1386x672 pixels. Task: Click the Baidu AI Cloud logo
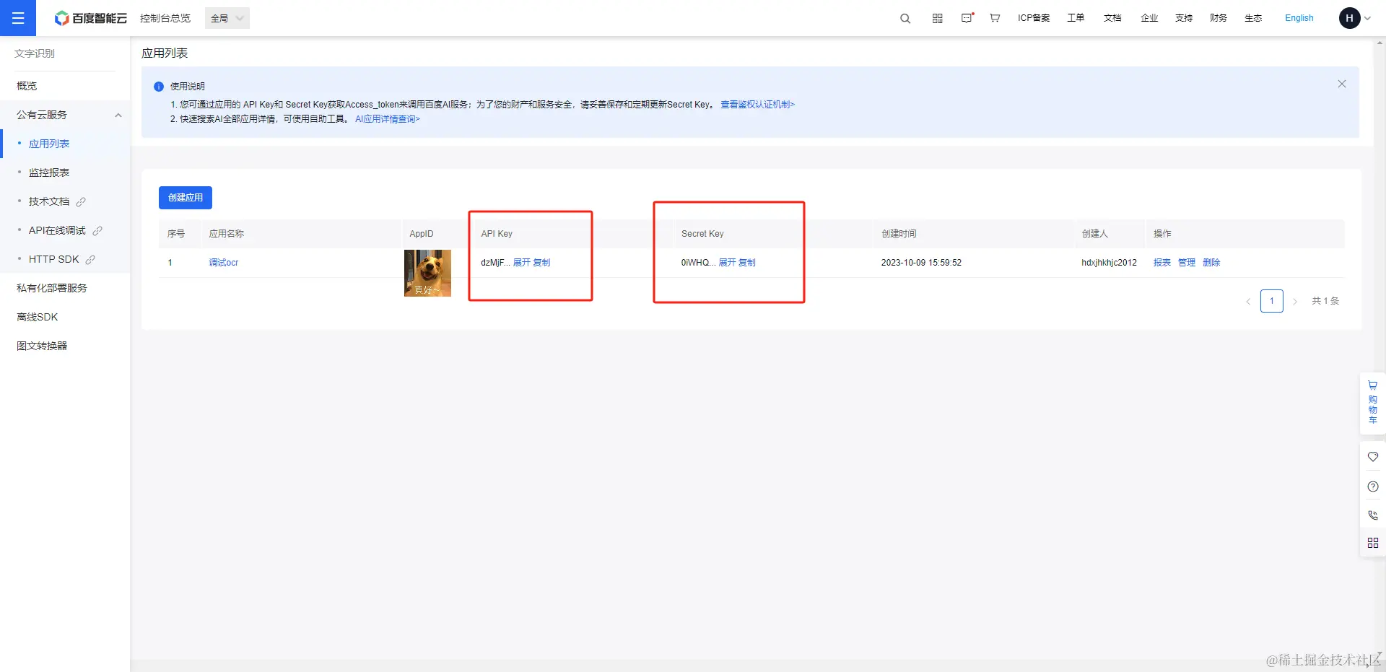click(x=91, y=18)
